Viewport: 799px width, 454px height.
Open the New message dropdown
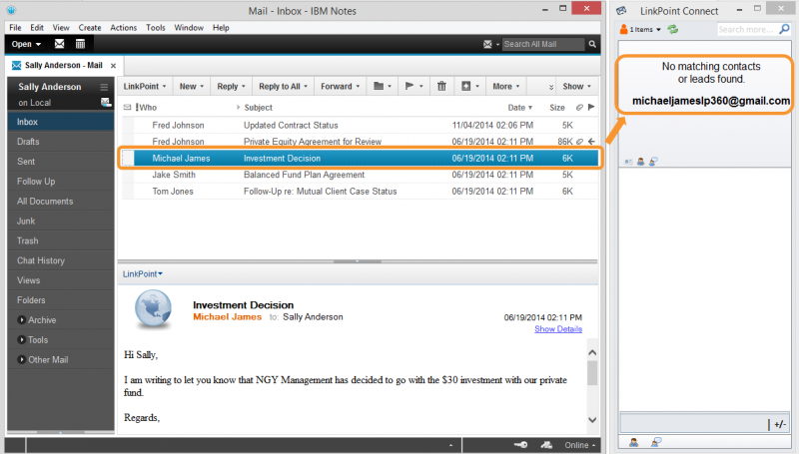tap(192, 87)
